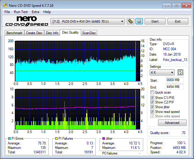Image resolution: width=194 pixels, height=159 pixels.
Task: Click Jitter average 10.72 %
Action: (135, 143)
